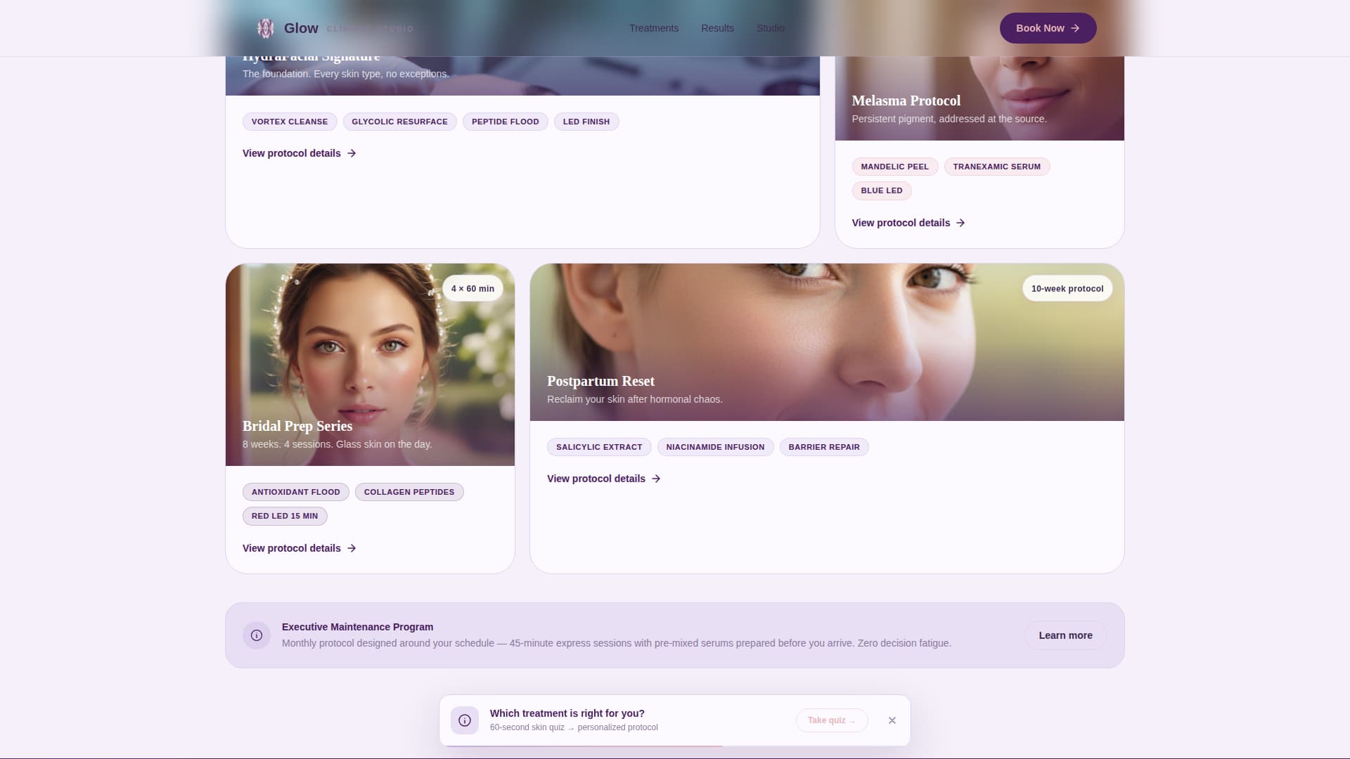
Task: Open the Results nav item
Action: 717,28
